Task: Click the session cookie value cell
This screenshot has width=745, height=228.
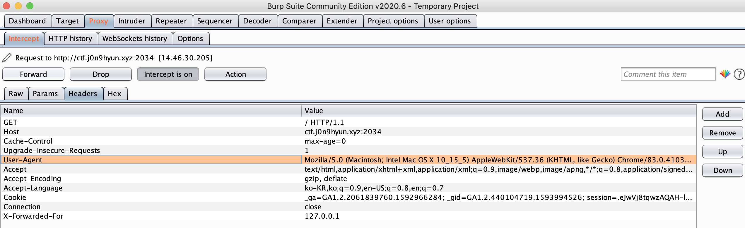Action: (499, 197)
